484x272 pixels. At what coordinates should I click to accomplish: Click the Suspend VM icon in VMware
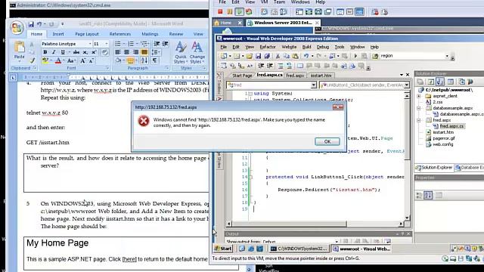click(230, 12)
